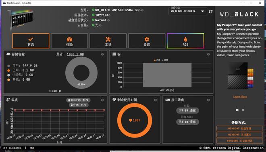
Task: Click the 已用 0.1 GB legend entry
Action: tap(21, 70)
